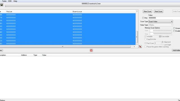Click the horizontal scrollbar thumb under results
Viewport: 180px width, 101px height.
click(62, 47)
